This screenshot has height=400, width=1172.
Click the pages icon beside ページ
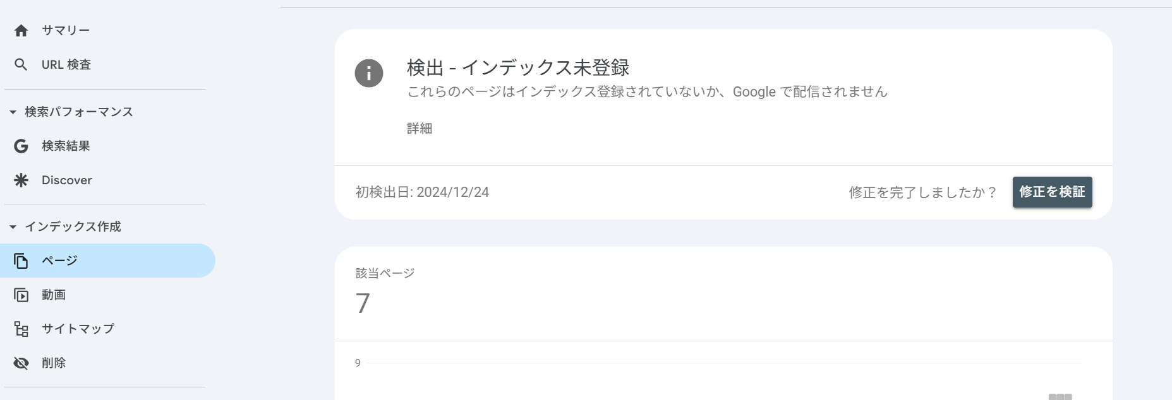(21, 261)
